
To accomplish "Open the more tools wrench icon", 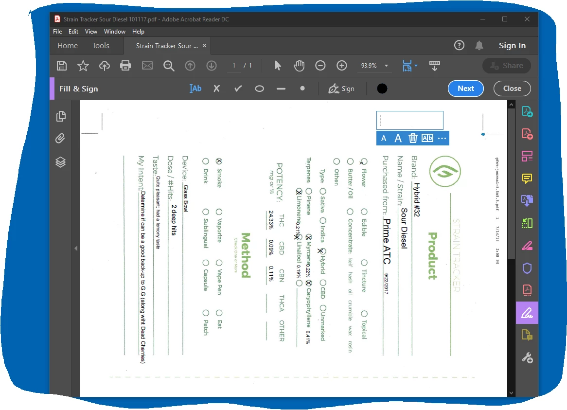I will (527, 357).
